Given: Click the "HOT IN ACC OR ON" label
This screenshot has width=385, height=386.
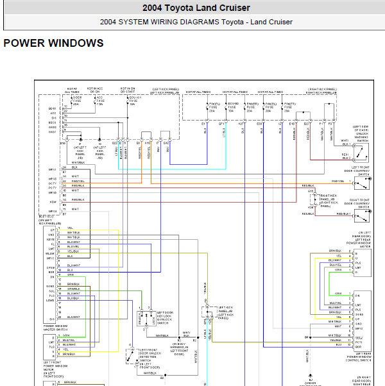Looking at the screenshot, I should pos(95,90).
